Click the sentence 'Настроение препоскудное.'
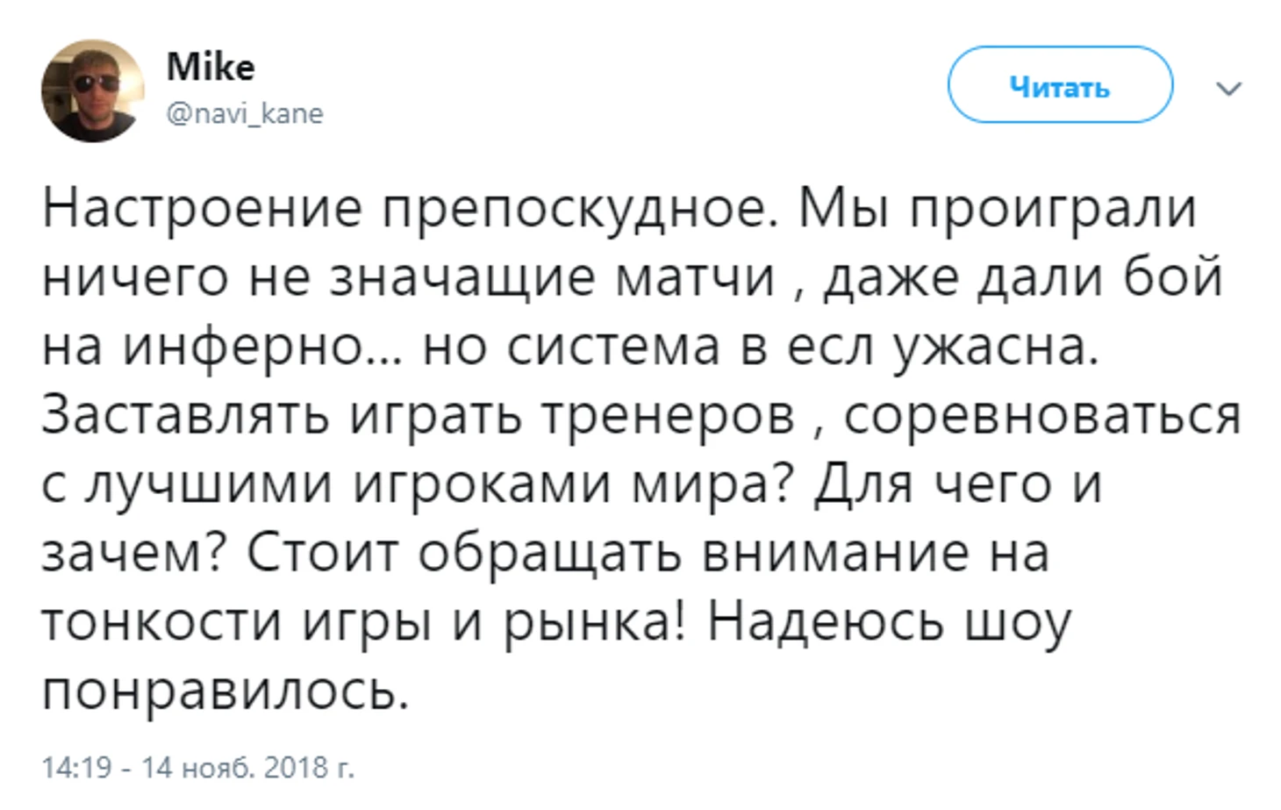 coord(409,210)
